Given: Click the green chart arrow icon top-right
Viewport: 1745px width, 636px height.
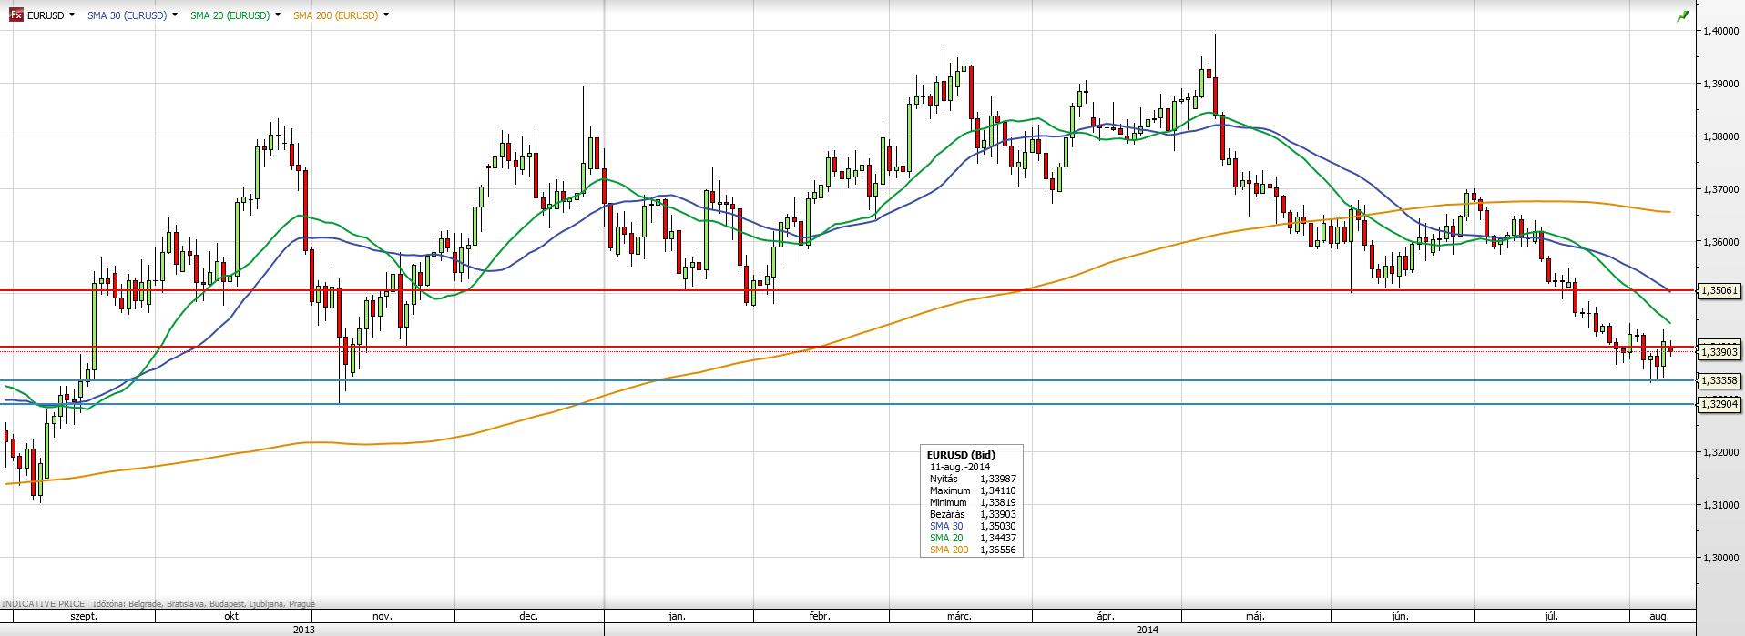Looking at the screenshot, I should click(x=1683, y=16).
